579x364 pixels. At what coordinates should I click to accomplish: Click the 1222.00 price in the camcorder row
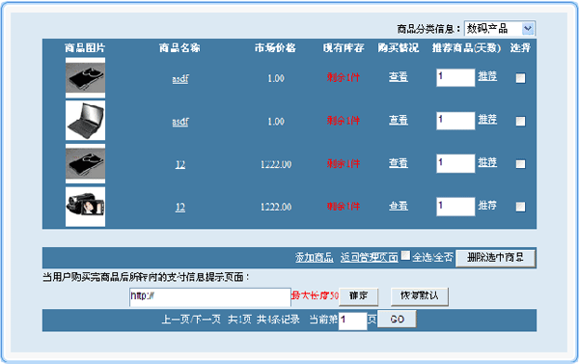(x=276, y=207)
